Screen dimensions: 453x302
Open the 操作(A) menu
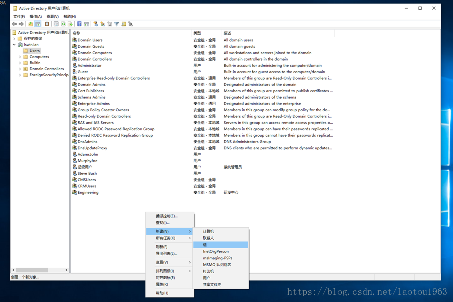click(36, 16)
